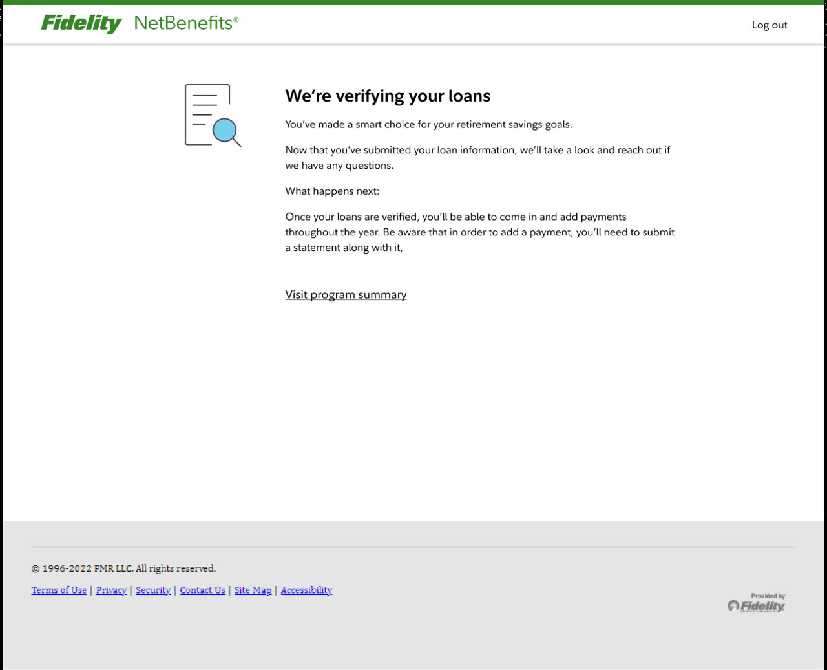Go to Contact Us page
Screen dimensions: 827x670
(x=202, y=590)
